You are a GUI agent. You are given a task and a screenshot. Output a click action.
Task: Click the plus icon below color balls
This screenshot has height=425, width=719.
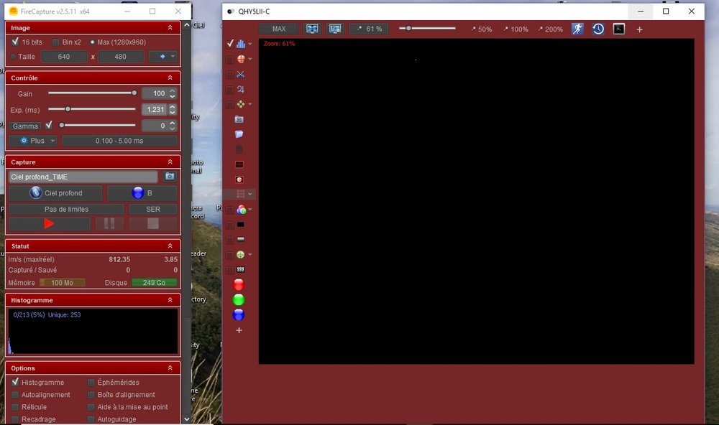point(239,330)
